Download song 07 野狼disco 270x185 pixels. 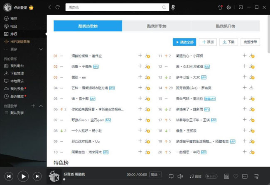pyautogui.click(x=147, y=120)
